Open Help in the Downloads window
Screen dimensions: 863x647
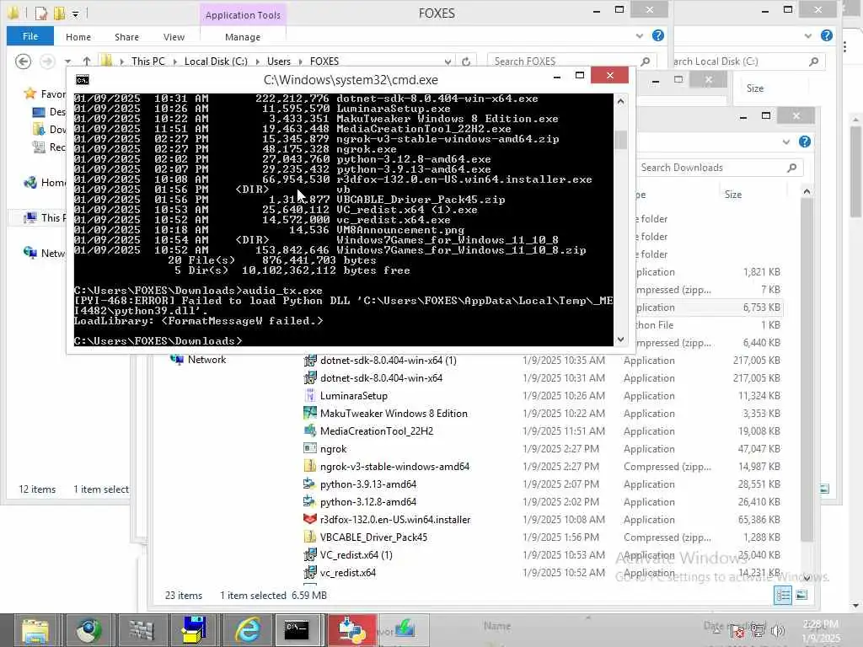coord(805,142)
